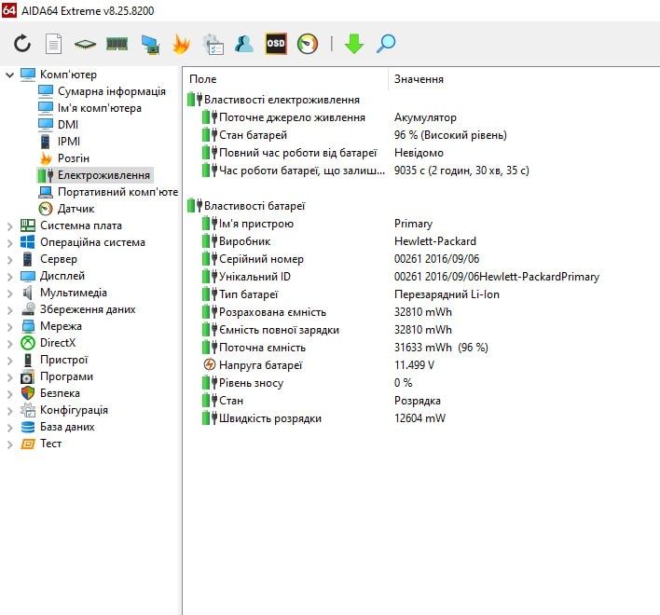
Task: Expand the Сервер tree node
Action: click(9, 260)
